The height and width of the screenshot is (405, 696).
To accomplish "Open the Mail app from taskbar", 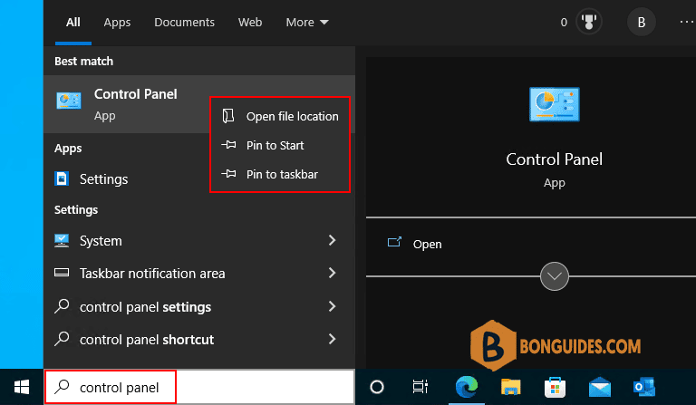I will tap(600, 388).
